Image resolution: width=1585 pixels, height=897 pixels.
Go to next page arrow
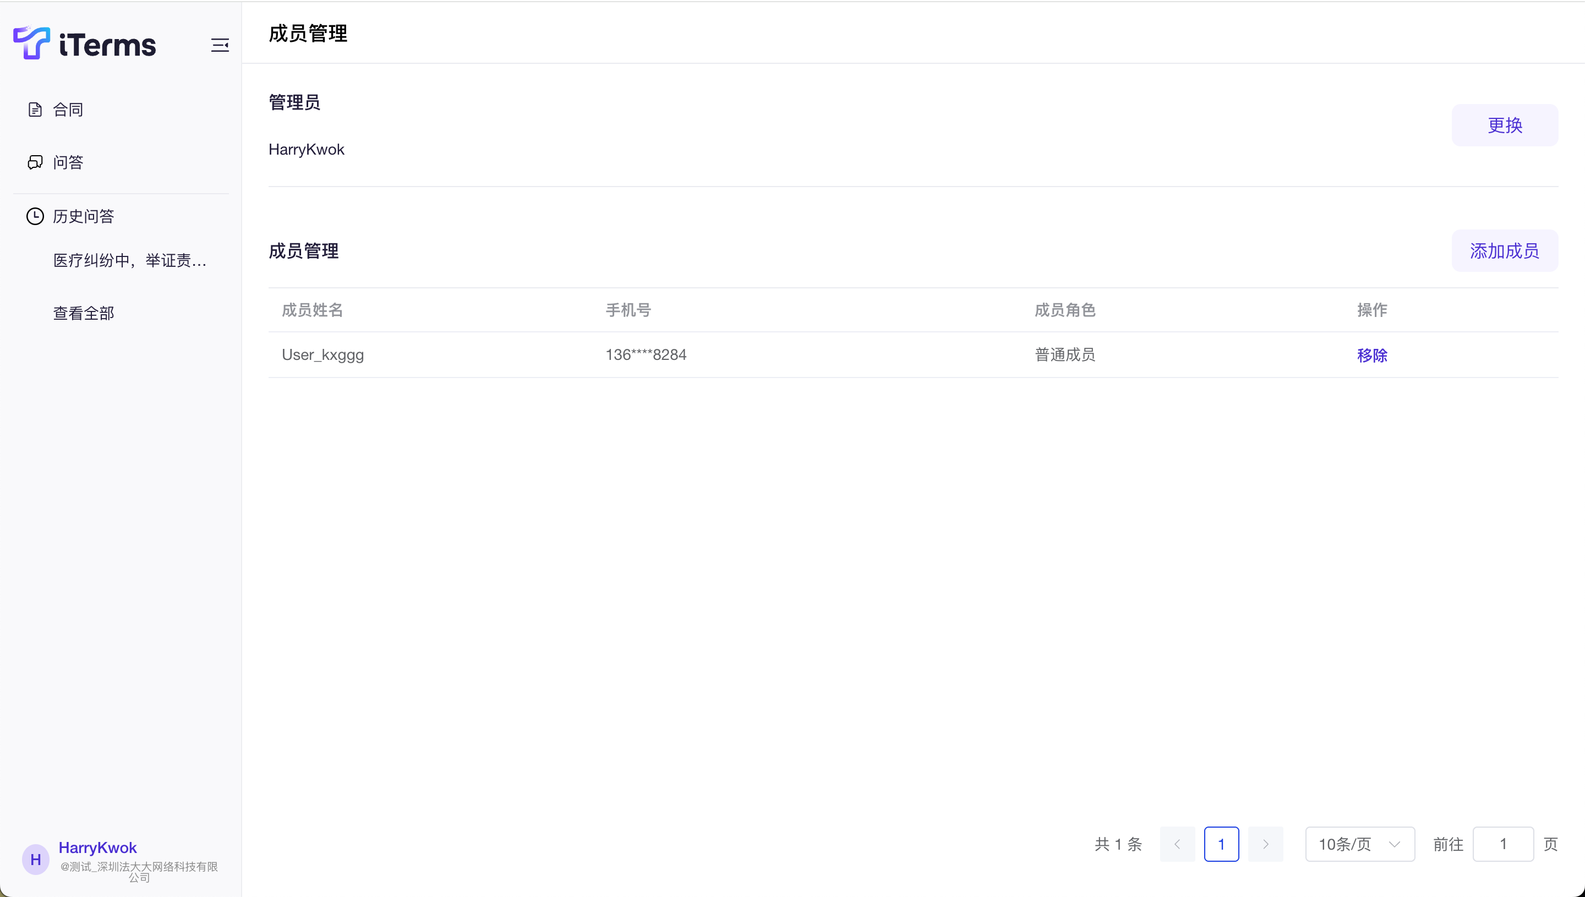click(1265, 844)
